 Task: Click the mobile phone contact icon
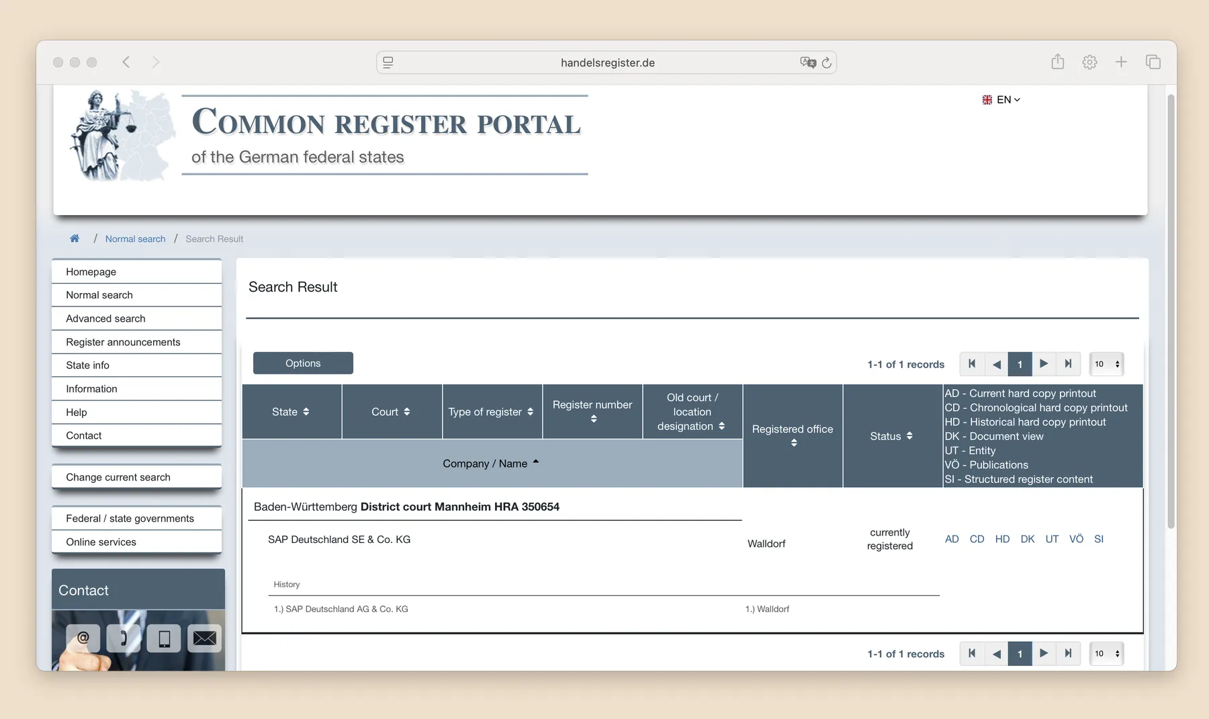click(x=165, y=638)
